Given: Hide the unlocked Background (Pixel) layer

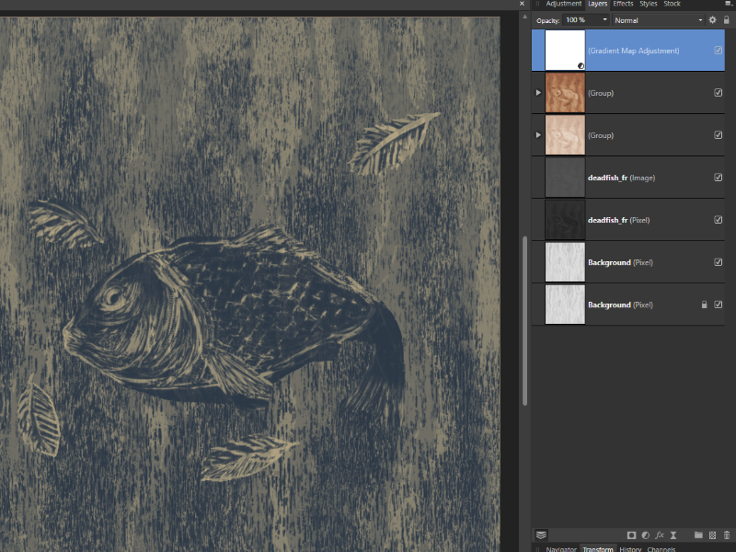Looking at the screenshot, I should point(719,262).
